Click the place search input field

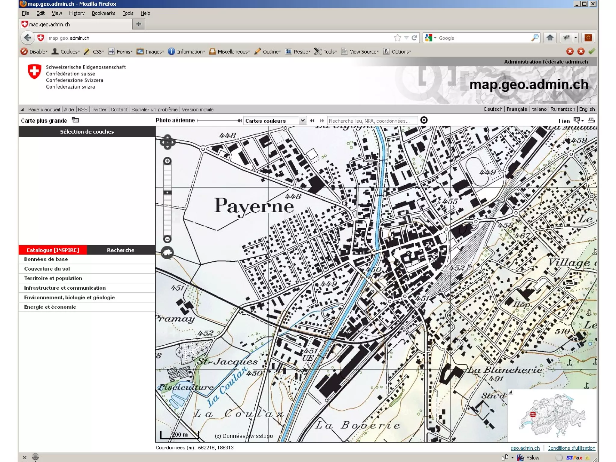(372, 121)
